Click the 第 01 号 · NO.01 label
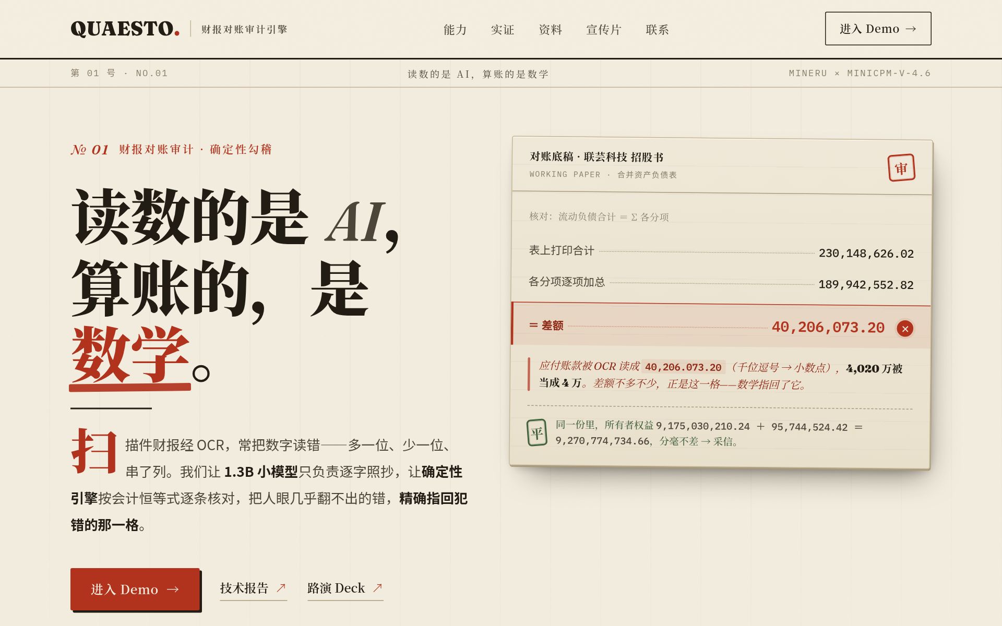The width and height of the screenshot is (1002, 626). (119, 73)
